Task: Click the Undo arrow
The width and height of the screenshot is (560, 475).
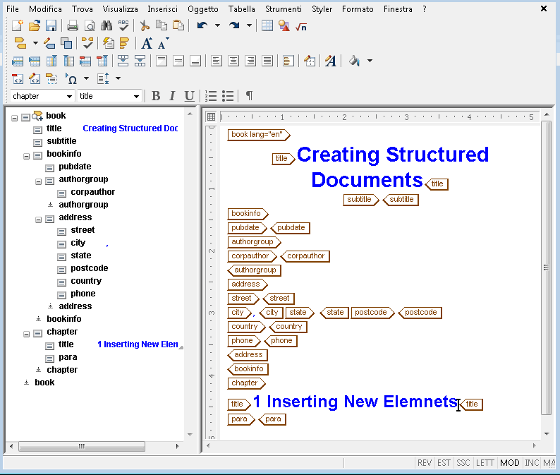Action: coord(202,25)
